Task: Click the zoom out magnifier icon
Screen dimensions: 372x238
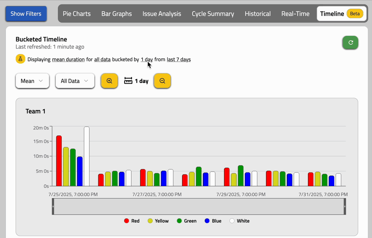Action: pyautogui.click(x=162, y=81)
